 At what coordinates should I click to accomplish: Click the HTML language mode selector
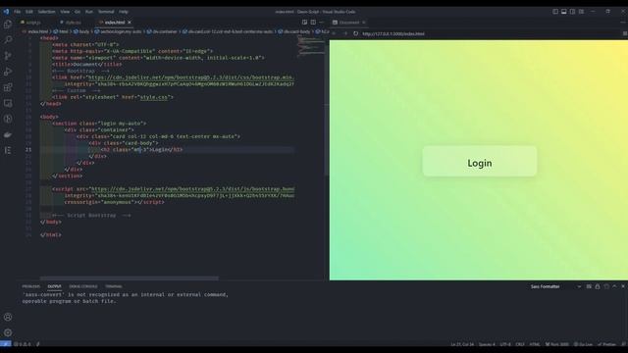click(535, 344)
